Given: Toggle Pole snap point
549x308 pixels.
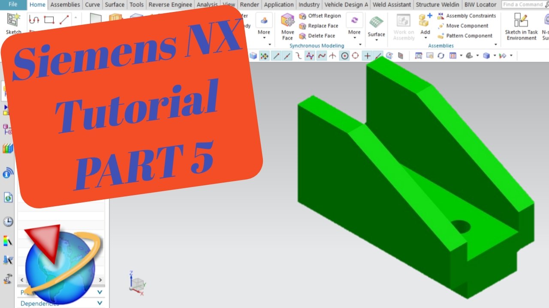Looking at the screenshot, I should (309, 56).
